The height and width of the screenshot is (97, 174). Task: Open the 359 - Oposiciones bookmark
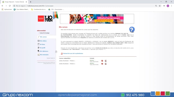click(x=56, y=9)
